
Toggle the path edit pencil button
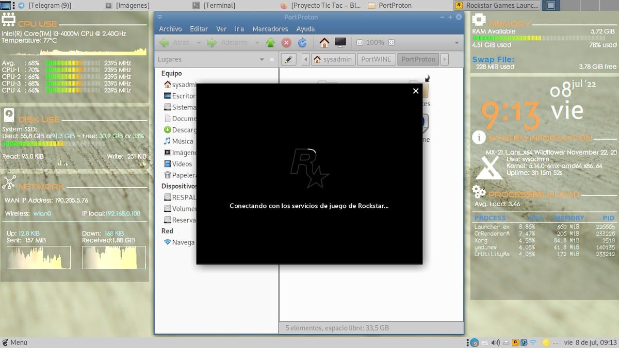click(289, 59)
